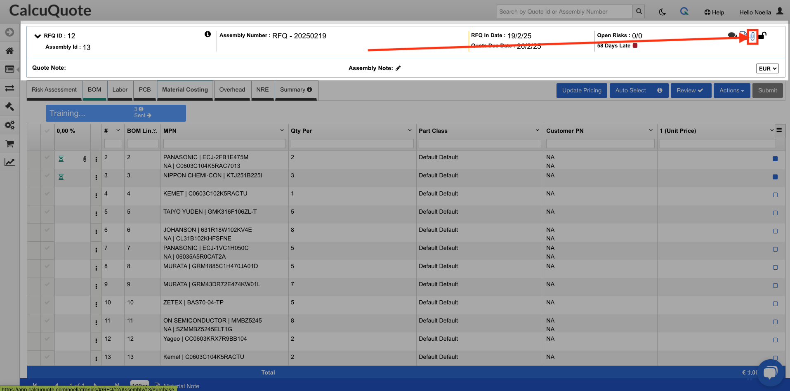The width and height of the screenshot is (790, 391).
Task: Click the RFQ info circle icon
Action: (208, 34)
